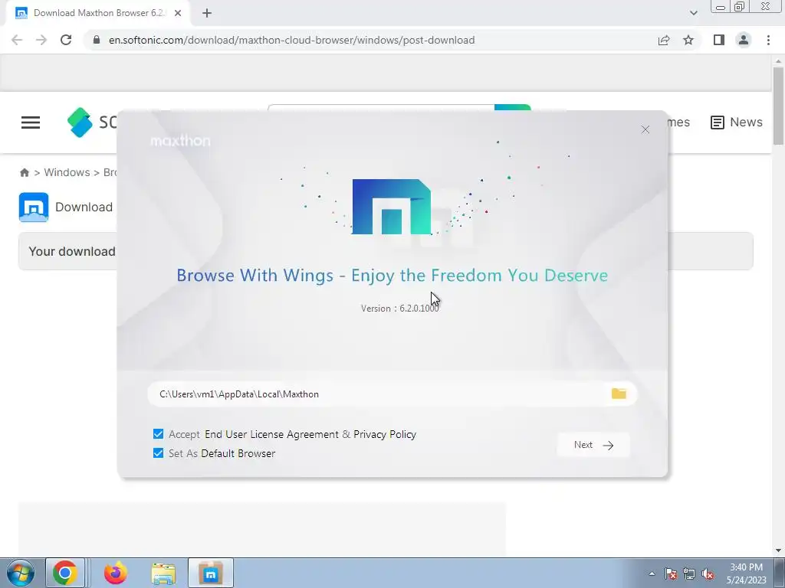Viewport: 785px width, 588px height.
Task: Open Action Center flag icon
Action: coord(671,573)
